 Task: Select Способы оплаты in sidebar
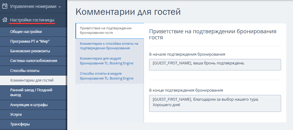click(x=33, y=71)
